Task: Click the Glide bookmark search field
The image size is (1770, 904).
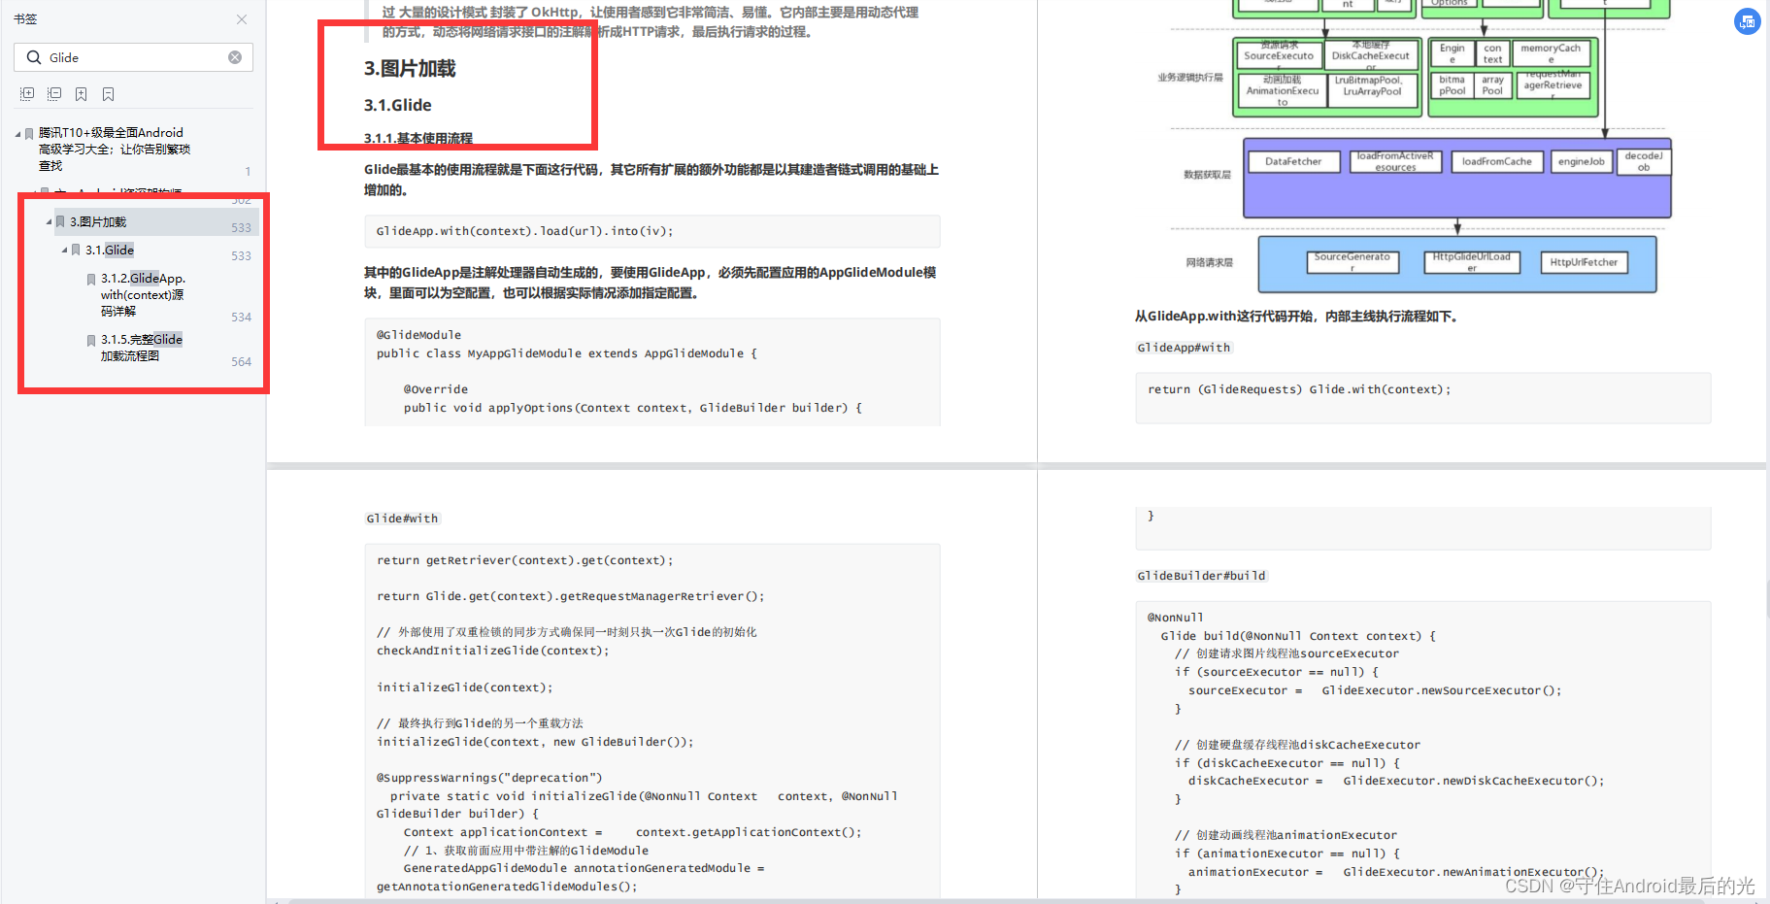Action: 133,57
